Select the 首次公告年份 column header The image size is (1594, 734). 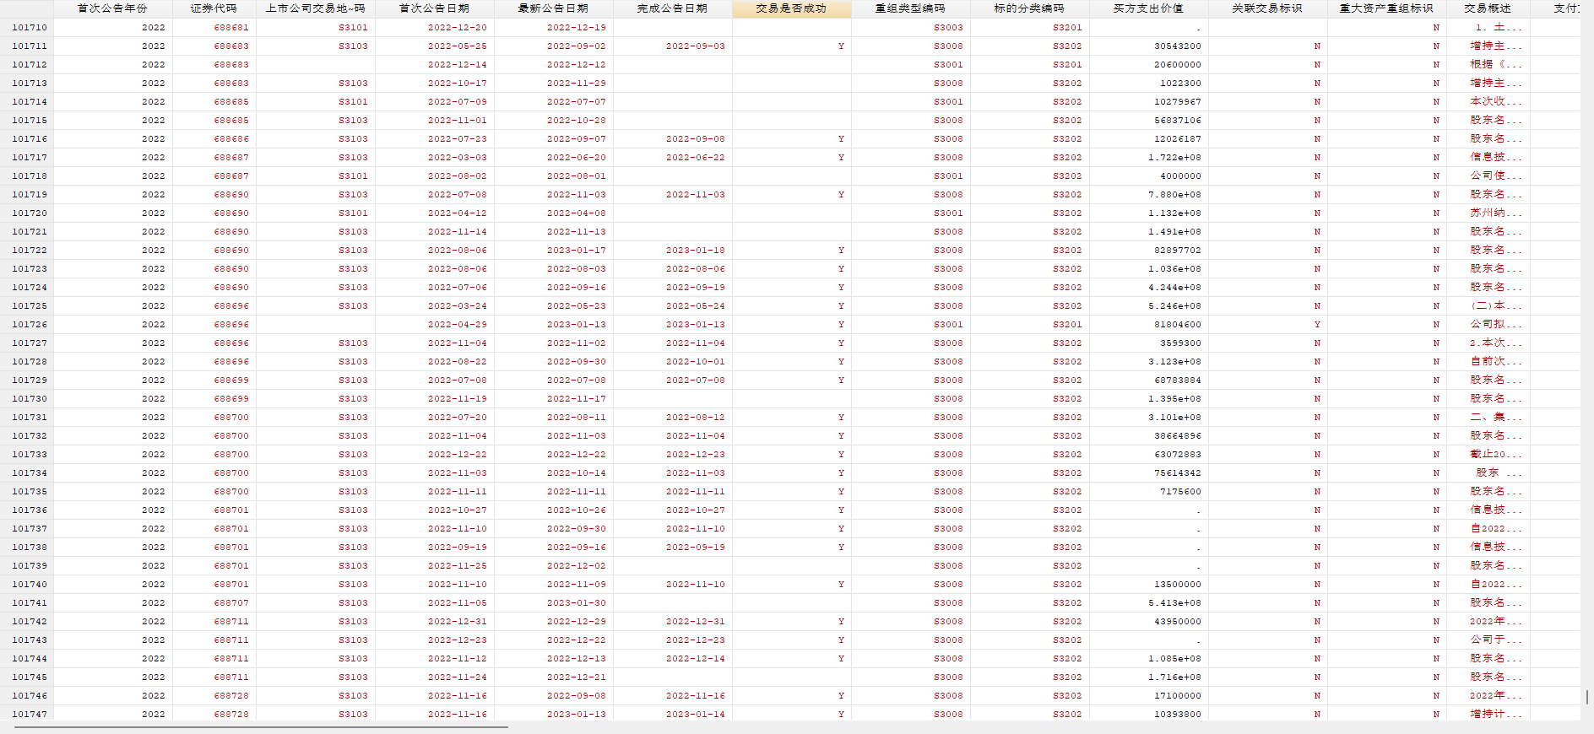(x=112, y=8)
